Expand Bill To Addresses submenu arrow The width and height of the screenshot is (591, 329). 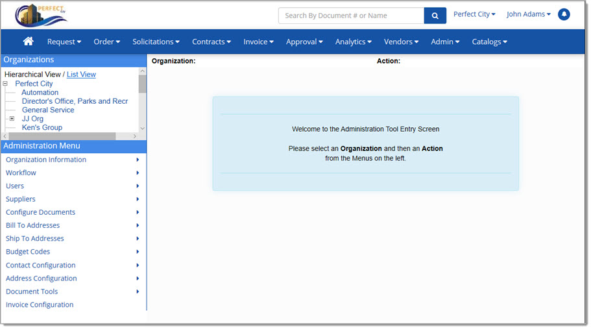(x=138, y=225)
